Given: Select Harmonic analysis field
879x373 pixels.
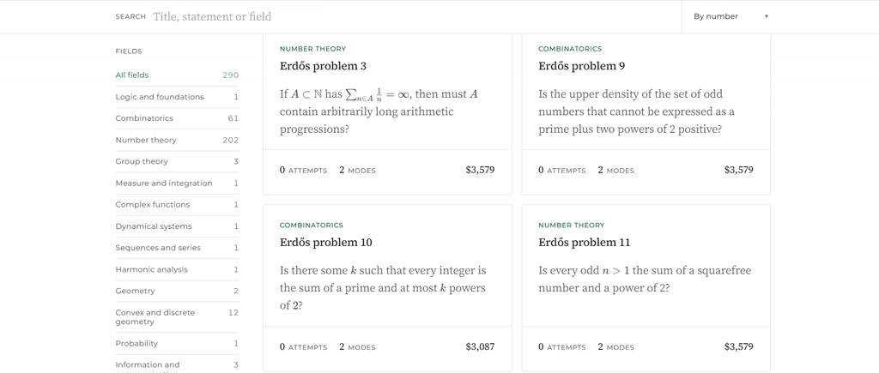Looking at the screenshot, I should 177,269.
